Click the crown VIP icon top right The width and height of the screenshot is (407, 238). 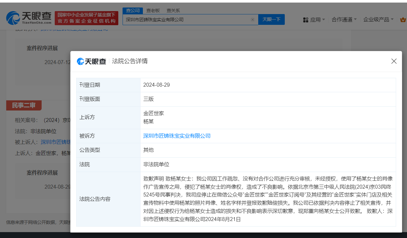[x=403, y=20]
